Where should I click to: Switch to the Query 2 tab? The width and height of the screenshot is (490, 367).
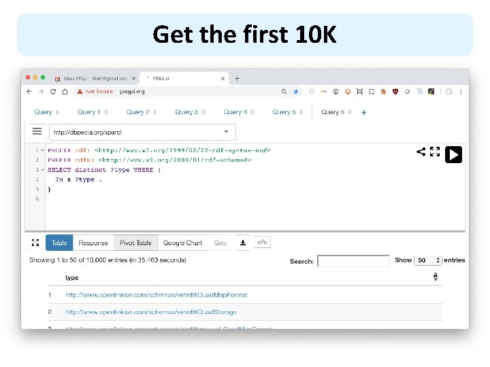click(137, 112)
